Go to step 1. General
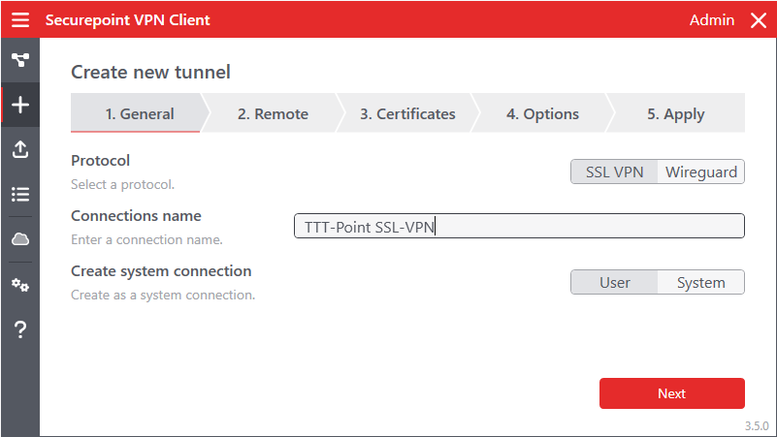Screen dimensions: 777x437 (139, 114)
